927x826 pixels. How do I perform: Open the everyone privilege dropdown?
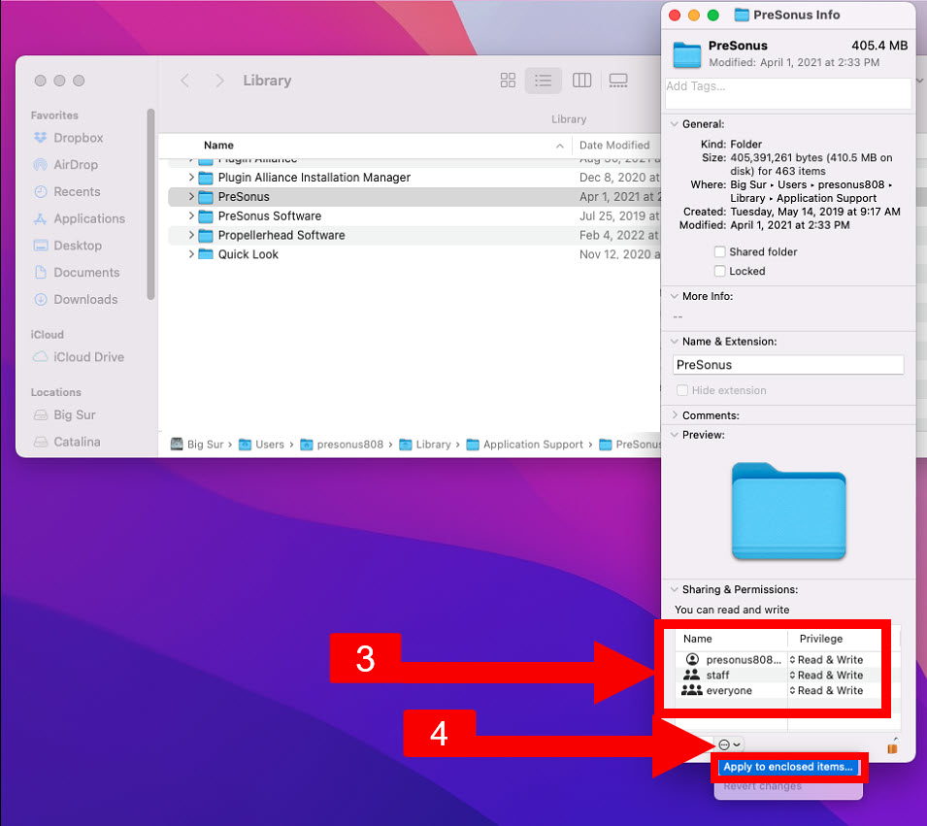(826, 691)
